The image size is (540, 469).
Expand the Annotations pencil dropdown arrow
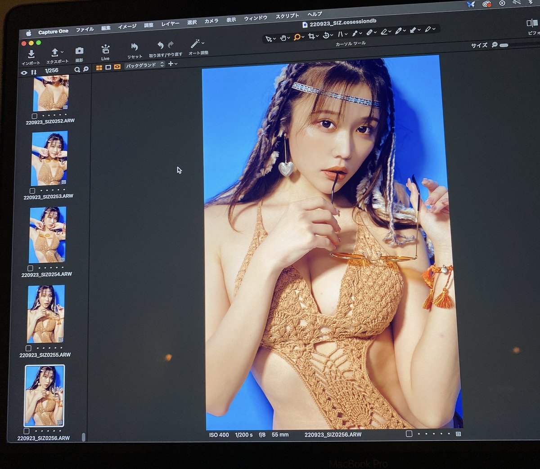[433, 30]
